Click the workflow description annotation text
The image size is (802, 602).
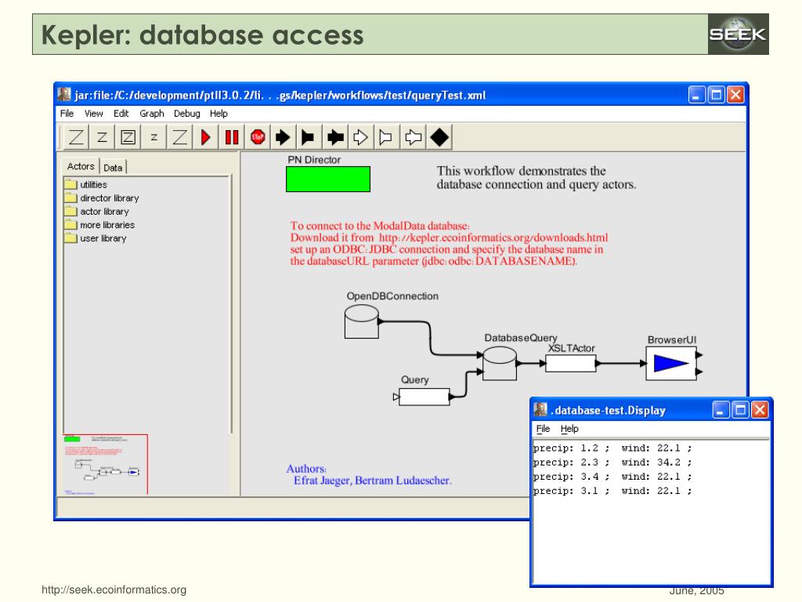point(536,178)
